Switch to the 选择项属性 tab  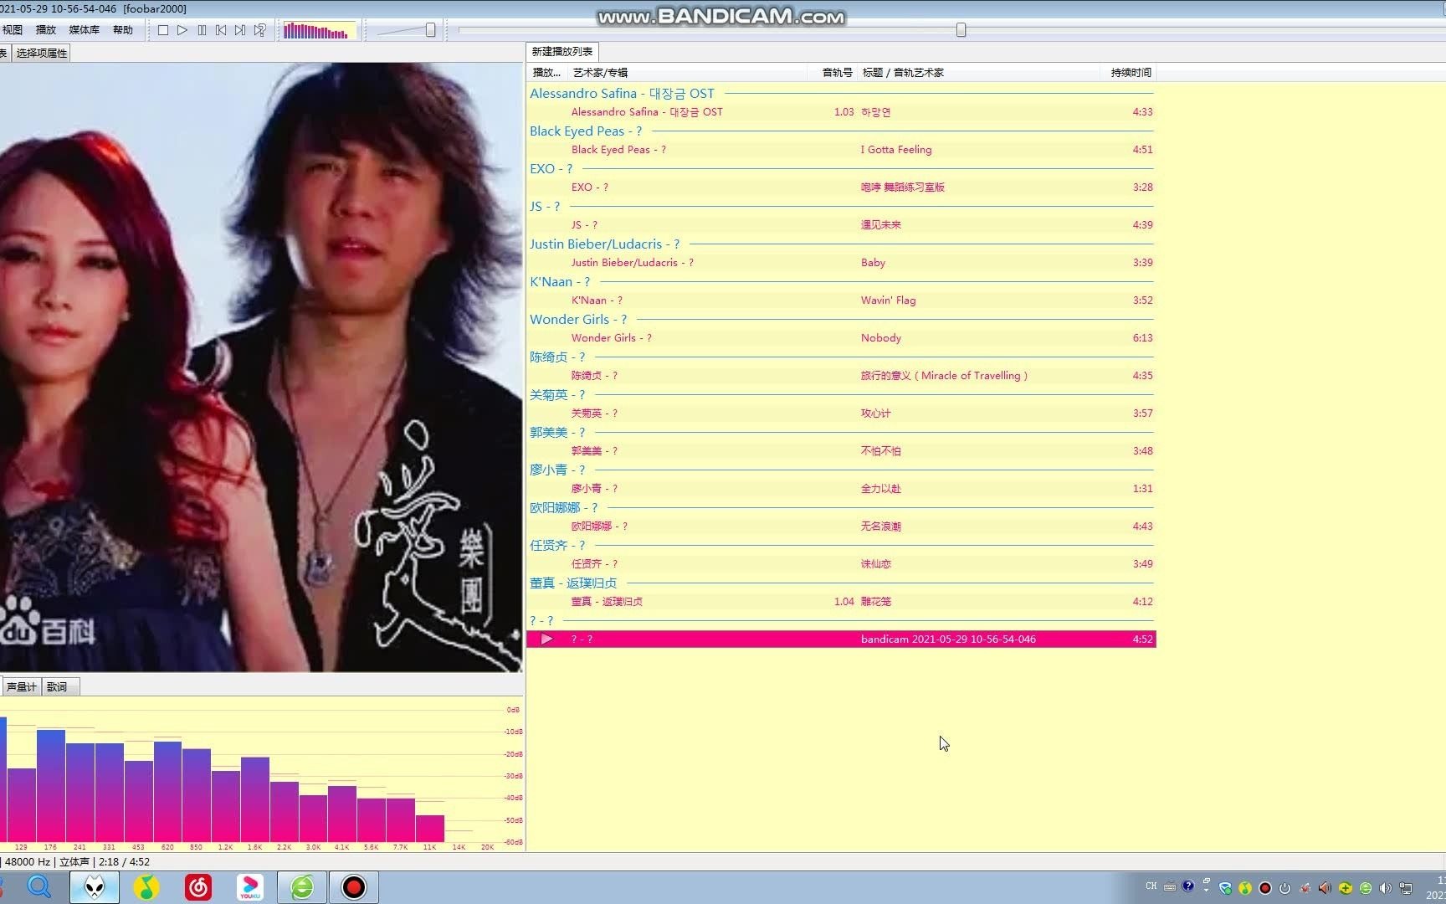click(42, 53)
